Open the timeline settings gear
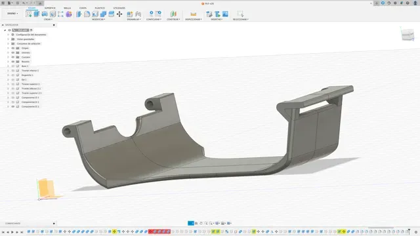This screenshot has width=420, height=236. click(416, 232)
